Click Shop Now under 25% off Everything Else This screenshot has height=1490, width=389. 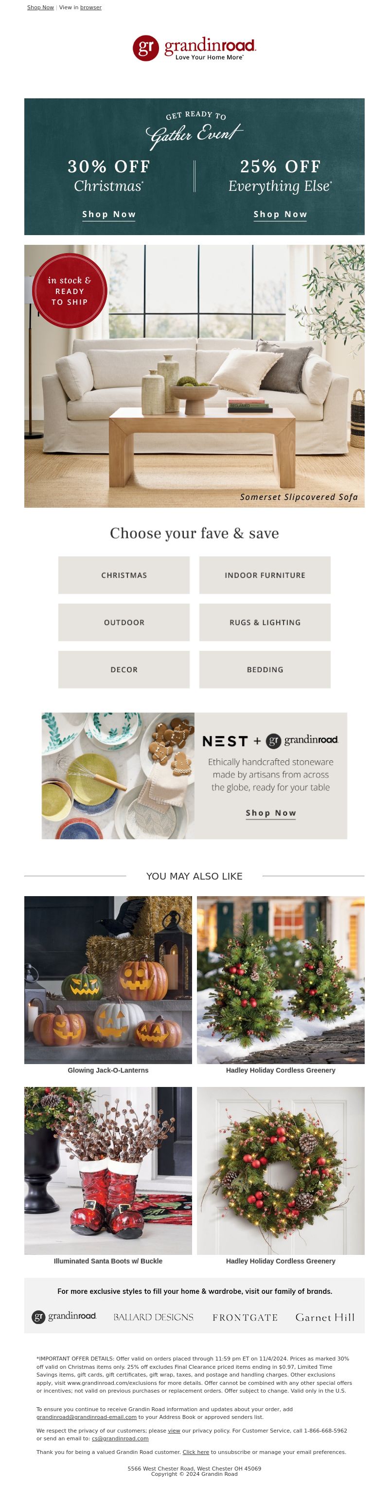(x=281, y=214)
